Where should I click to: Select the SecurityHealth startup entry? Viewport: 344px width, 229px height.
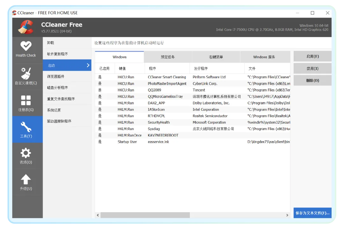(193, 122)
